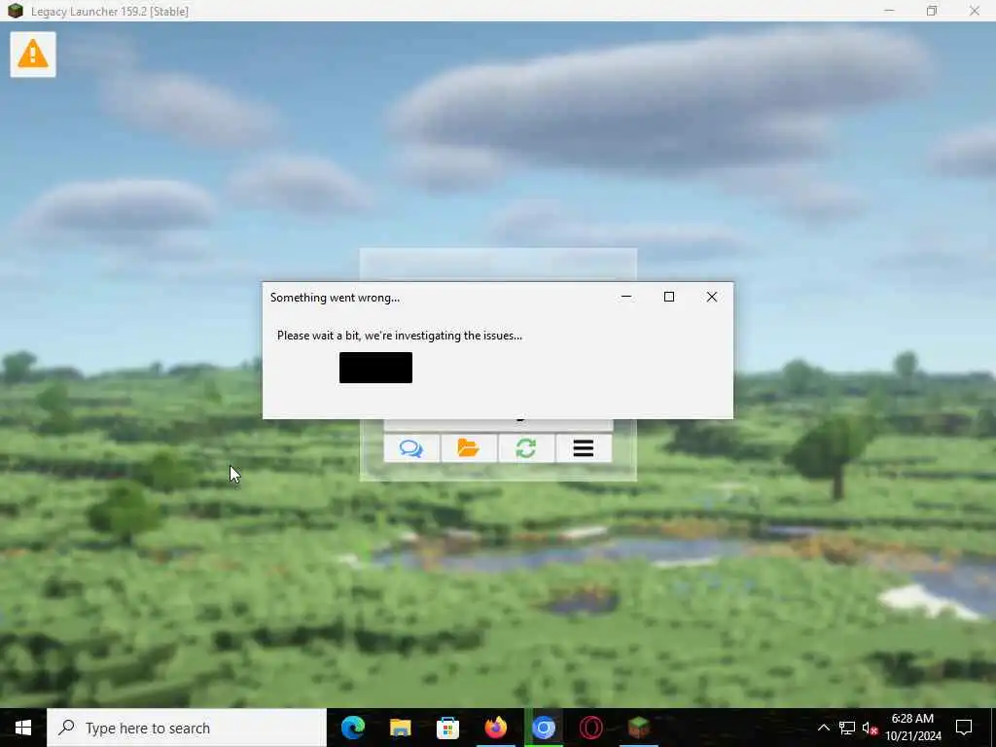Open the network status tray icon

(847, 728)
